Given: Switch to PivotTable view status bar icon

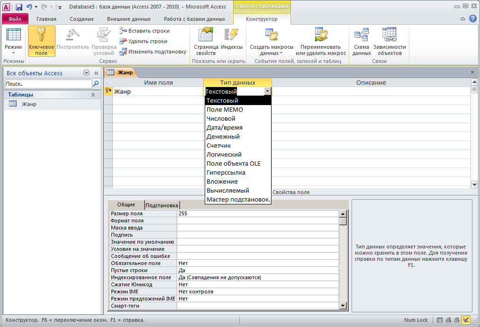Looking at the screenshot, I should pos(448,320).
